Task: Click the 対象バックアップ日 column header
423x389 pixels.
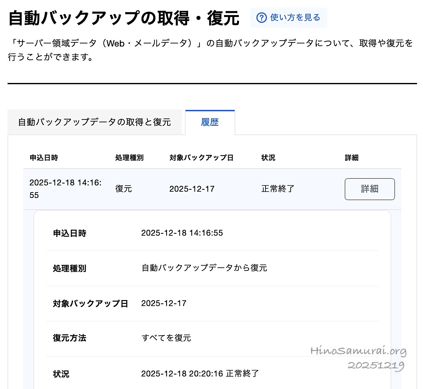Action: (201, 158)
